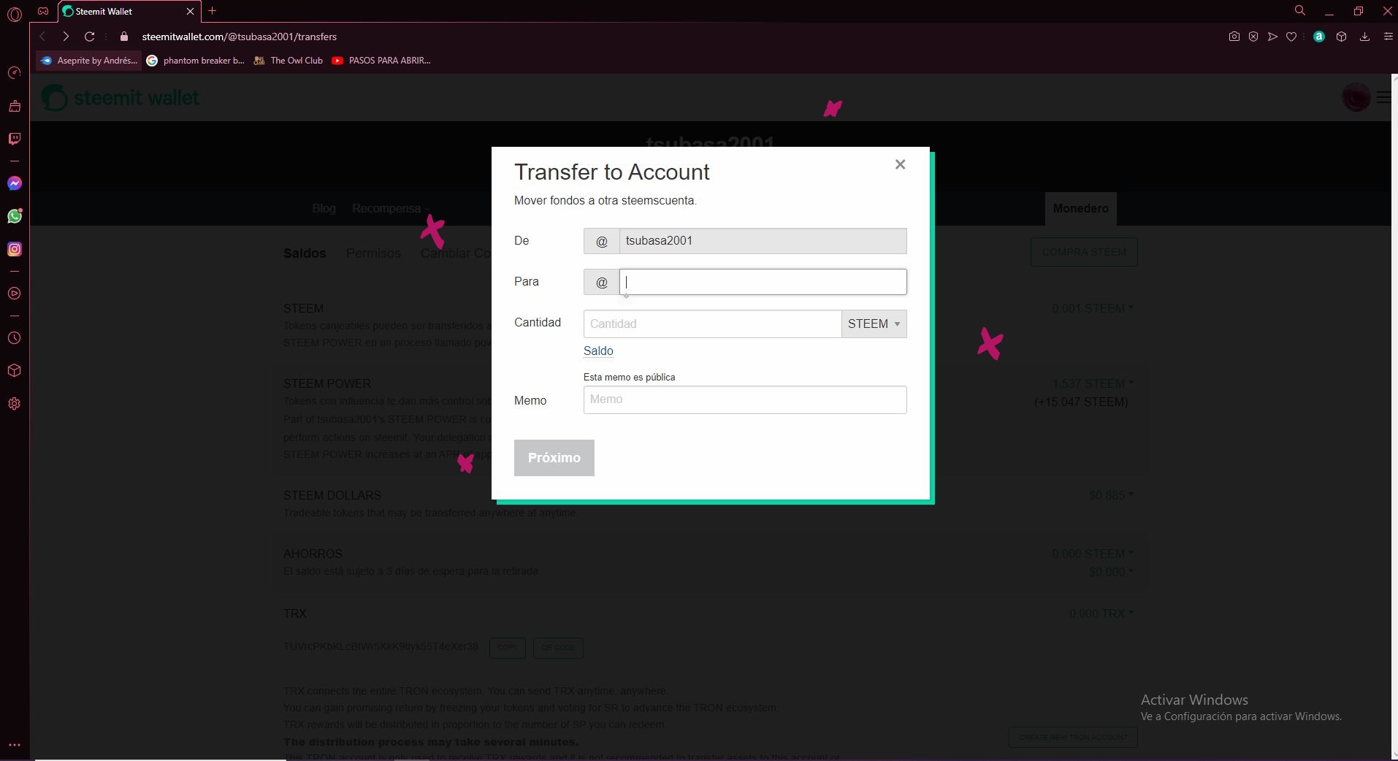Click the heart bookmark icon

pos(1291,37)
